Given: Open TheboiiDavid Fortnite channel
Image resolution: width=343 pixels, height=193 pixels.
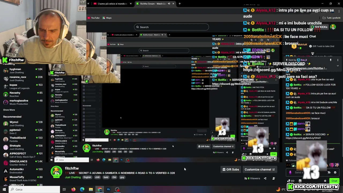Looking at the screenshot, I should [23, 139].
